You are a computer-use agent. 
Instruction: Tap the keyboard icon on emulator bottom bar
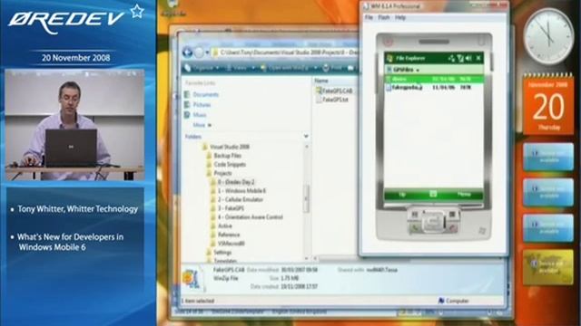tap(433, 194)
